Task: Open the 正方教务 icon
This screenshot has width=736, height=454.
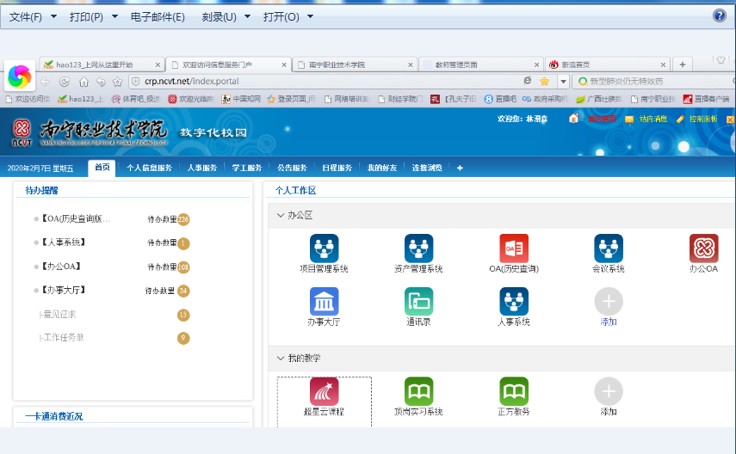Action: (514, 392)
